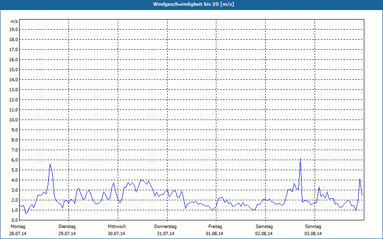Select the 'Freitag' day label

pyautogui.click(x=215, y=227)
